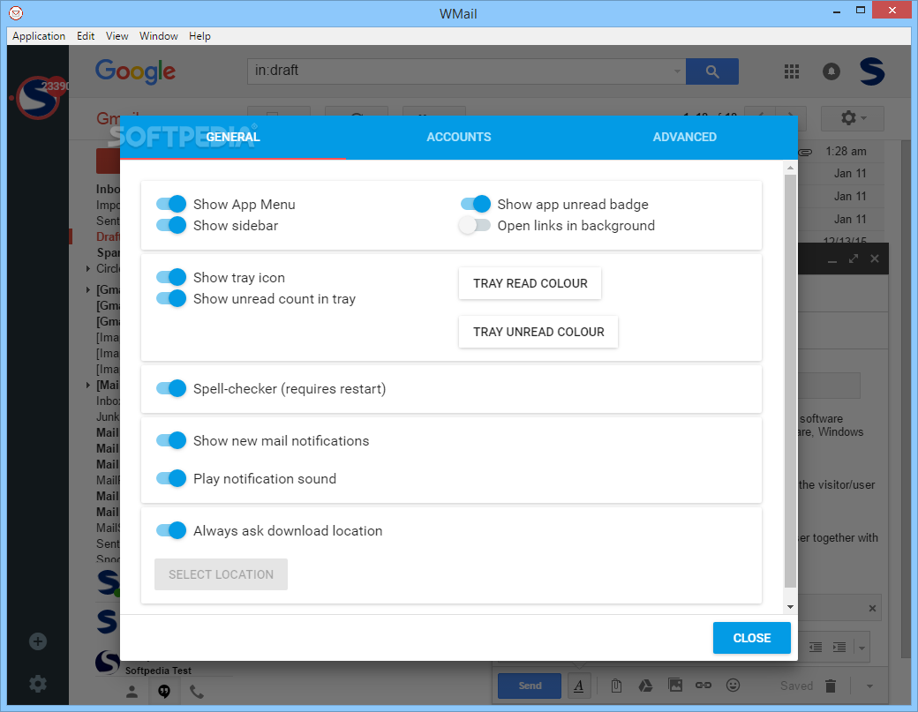Open Hangouts conversations quote icon
This screenshot has width=918, height=712.
164,692
